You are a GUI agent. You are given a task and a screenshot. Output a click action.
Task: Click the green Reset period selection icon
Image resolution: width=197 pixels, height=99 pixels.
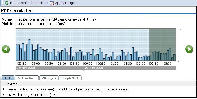(x=7, y=3)
